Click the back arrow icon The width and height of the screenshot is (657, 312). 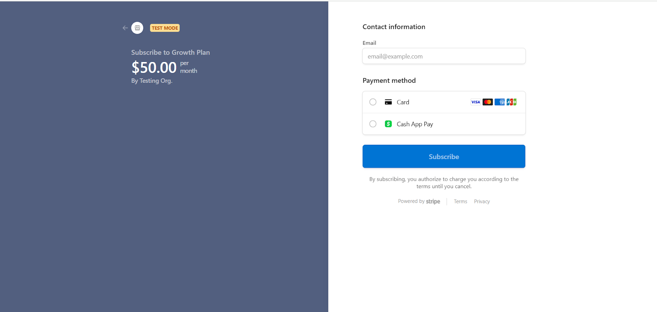coord(125,28)
